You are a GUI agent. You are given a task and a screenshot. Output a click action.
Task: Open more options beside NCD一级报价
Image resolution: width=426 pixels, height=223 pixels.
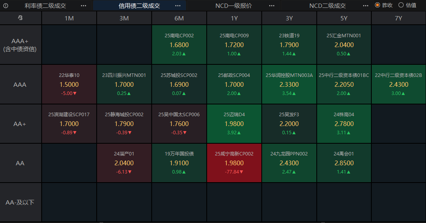click(x=272, y=5)
